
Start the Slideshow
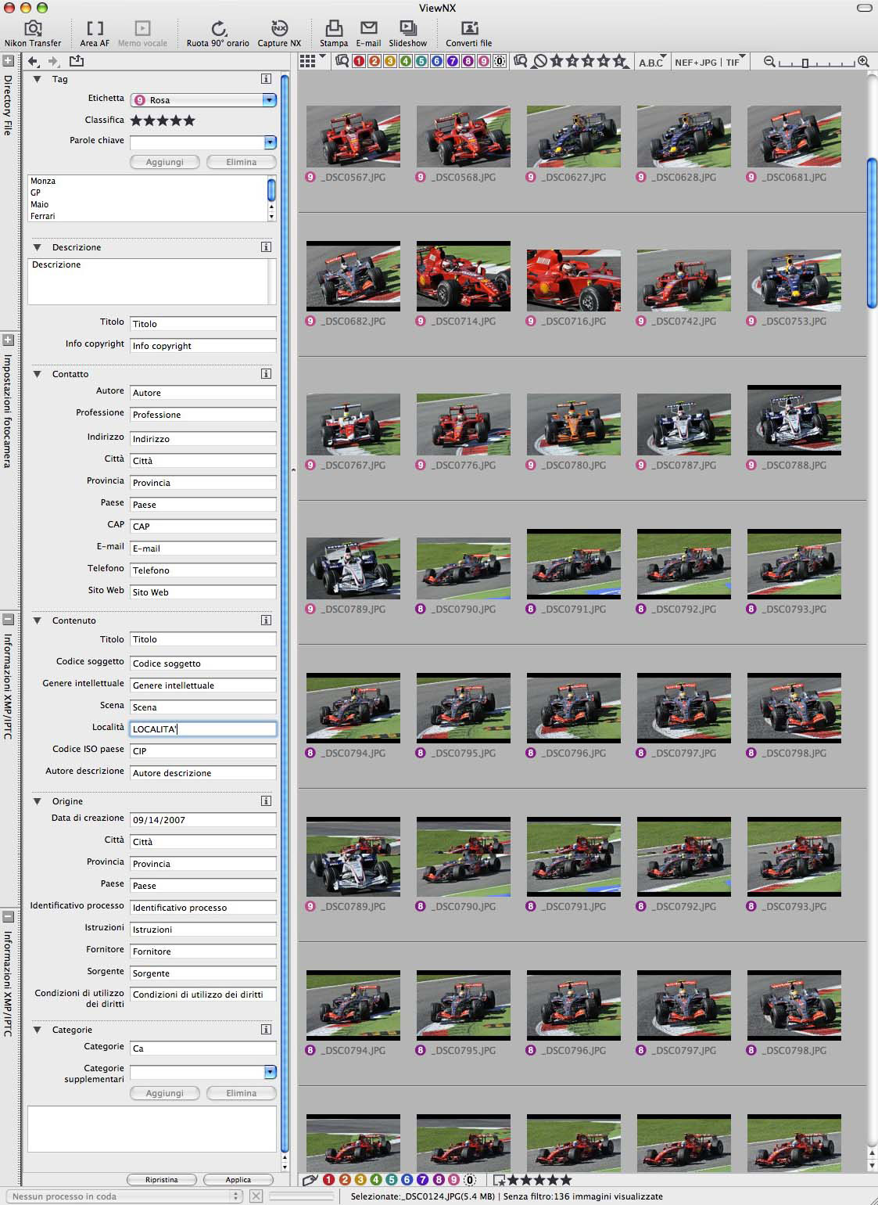click(x=408, y=34)
